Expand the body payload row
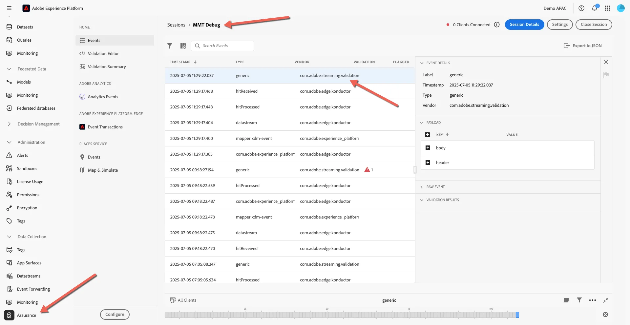The height and width of the screenshot is (325, 630). [x=428, y=148]
